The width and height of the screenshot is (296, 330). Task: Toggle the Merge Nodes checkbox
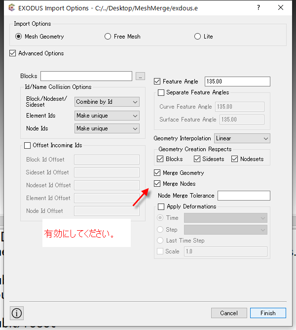157,183
